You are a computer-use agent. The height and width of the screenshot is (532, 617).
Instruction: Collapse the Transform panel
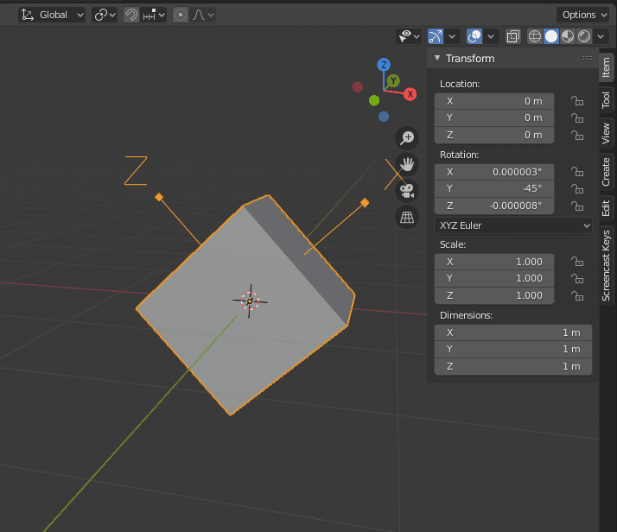pyautogui.click(x=437, y=58)
